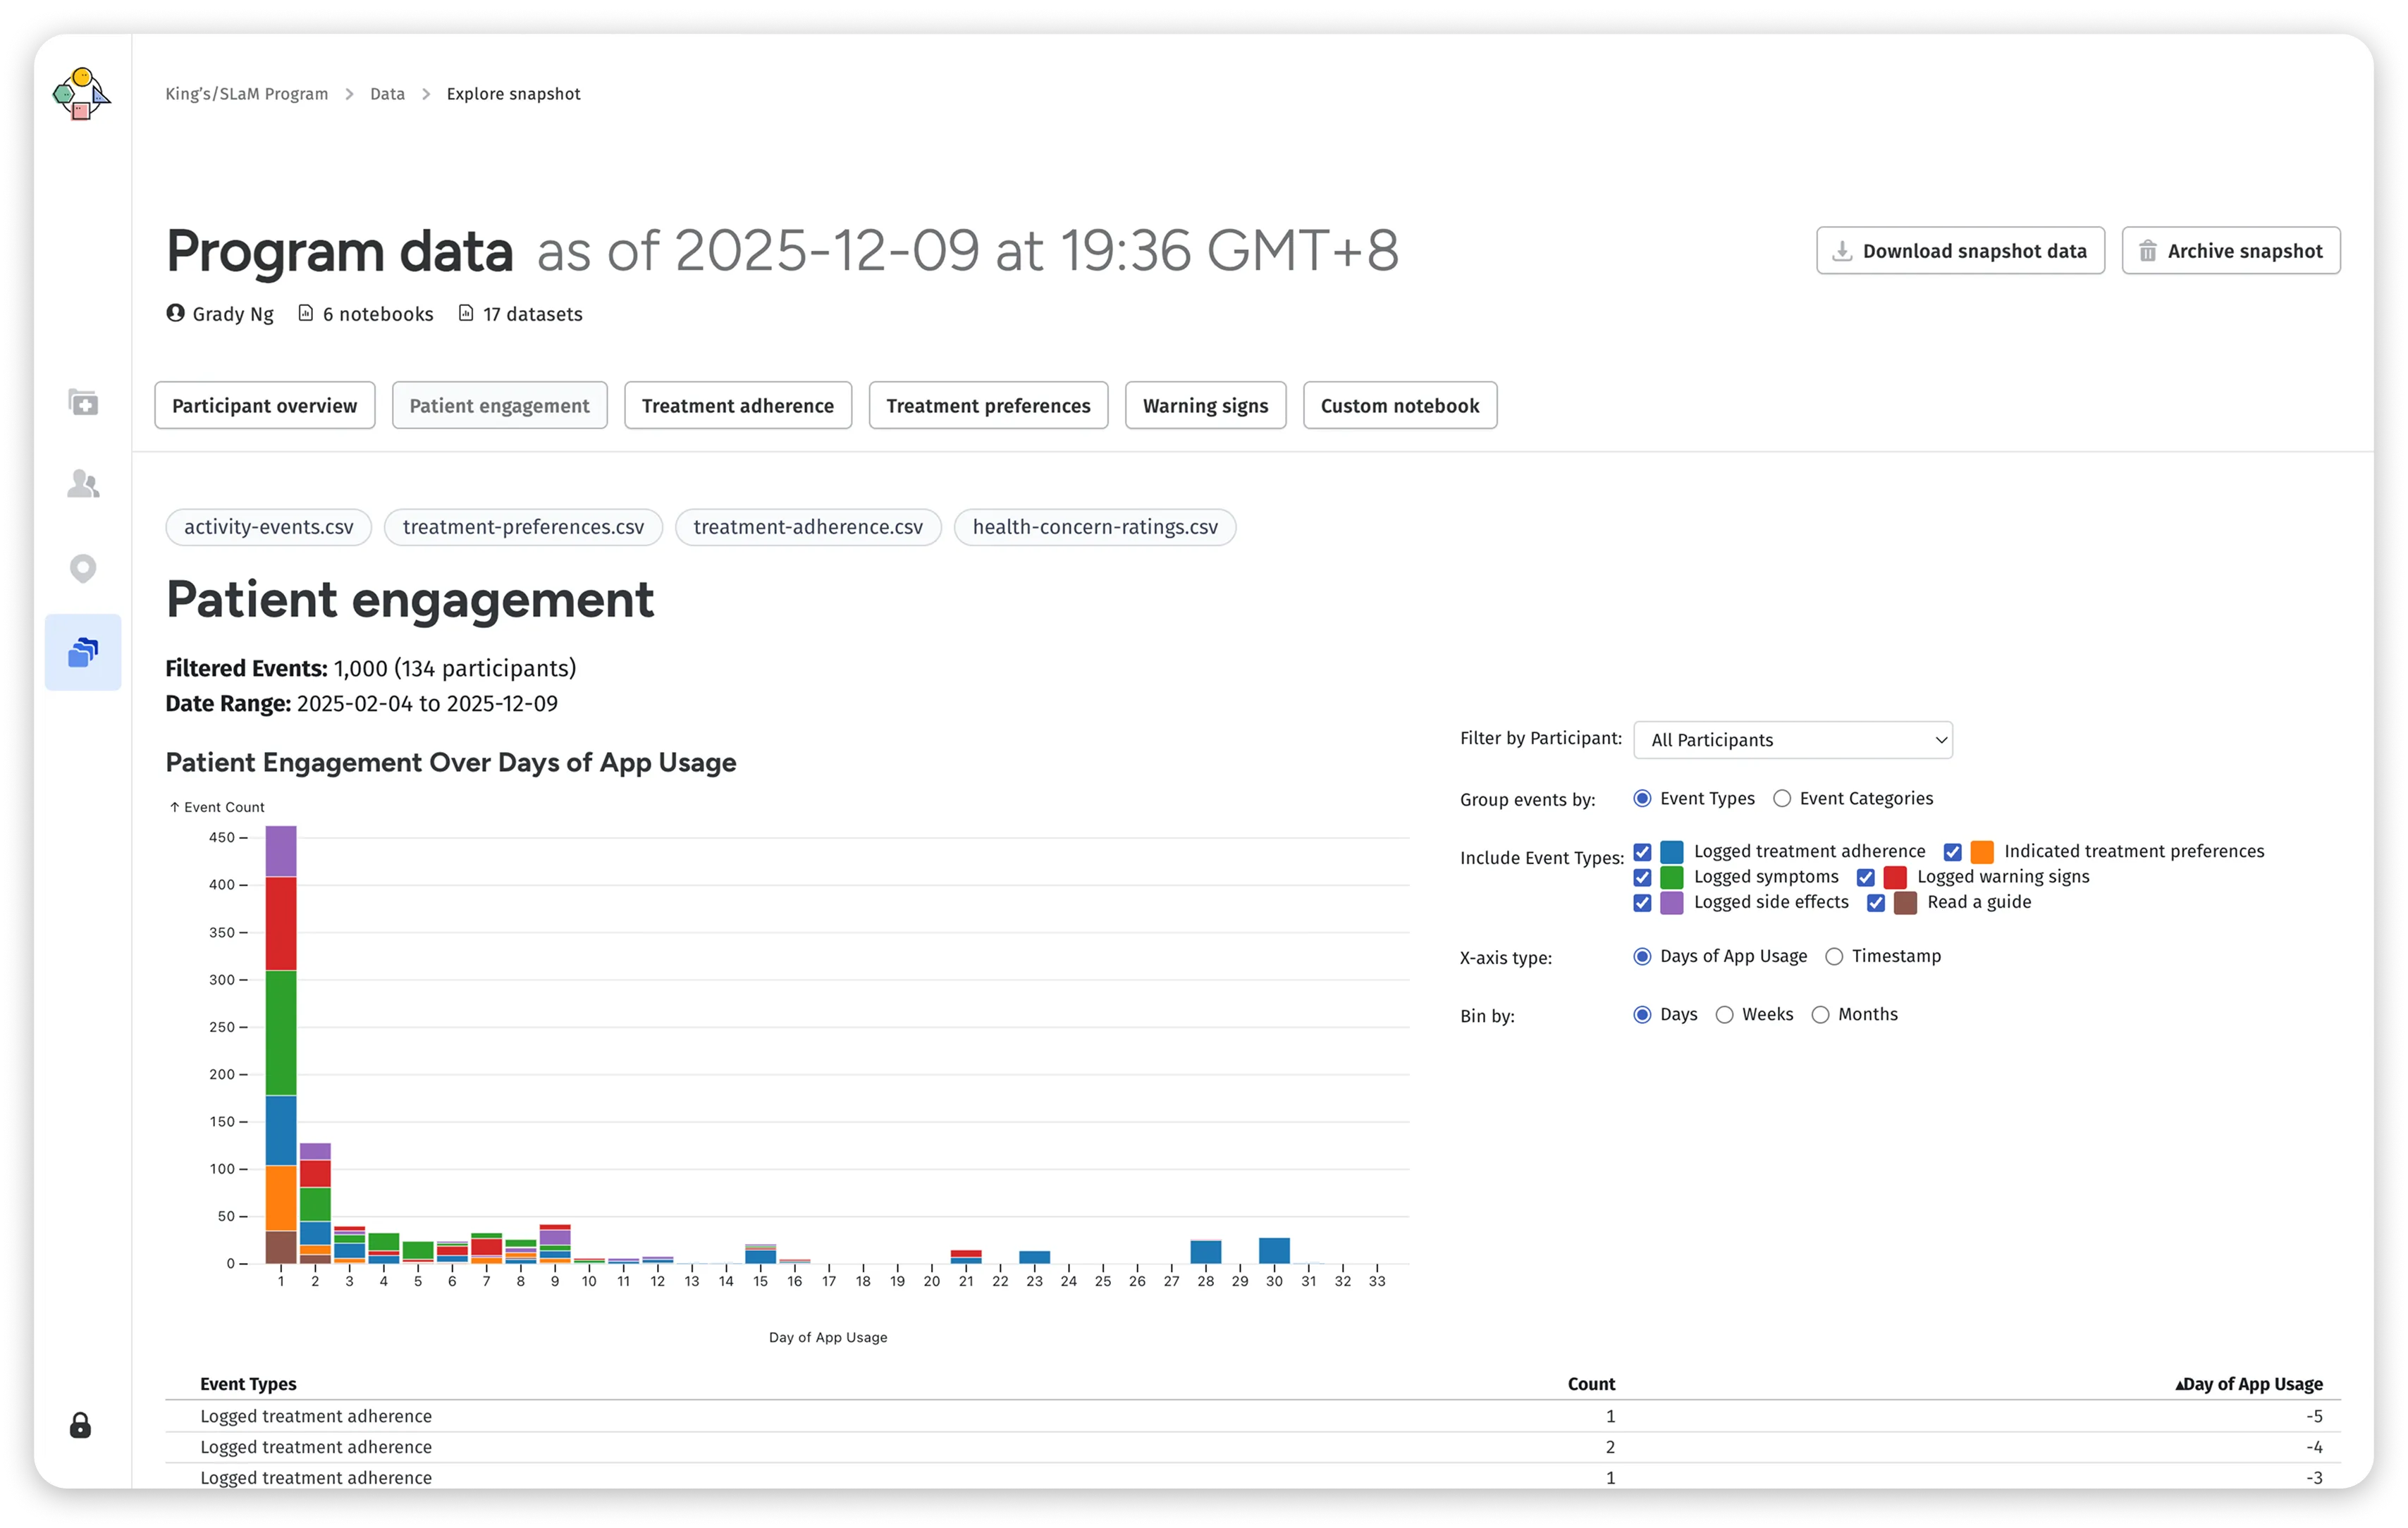The width and height of the screenshot is (2408, 1528).
Task: Click the lock icon at bottom of sidebar
Action: tap(80, 1426)
